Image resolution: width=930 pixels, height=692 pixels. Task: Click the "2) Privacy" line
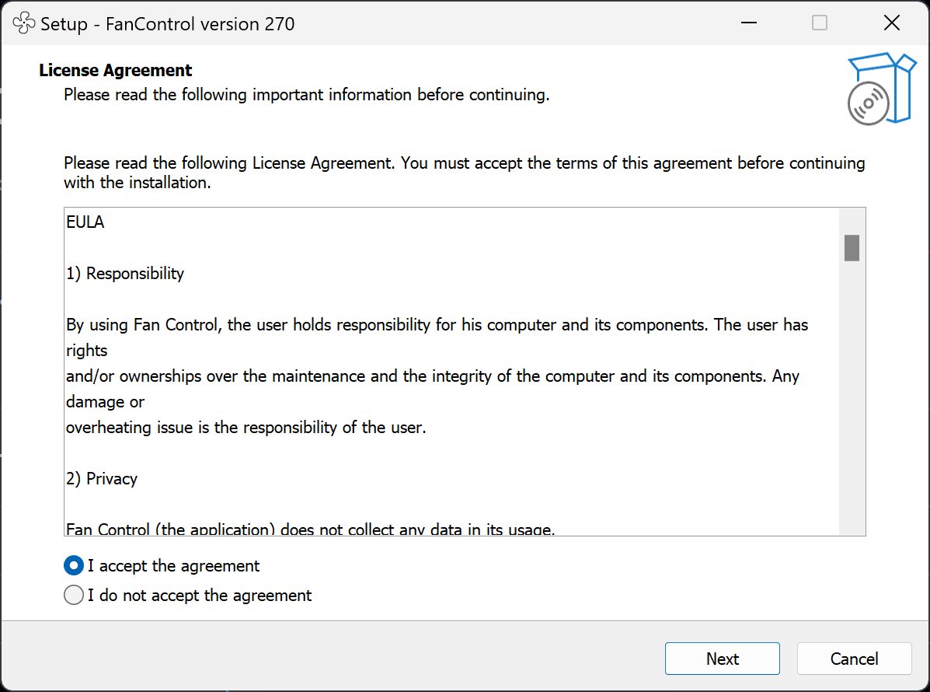click(x=102, y=479)
